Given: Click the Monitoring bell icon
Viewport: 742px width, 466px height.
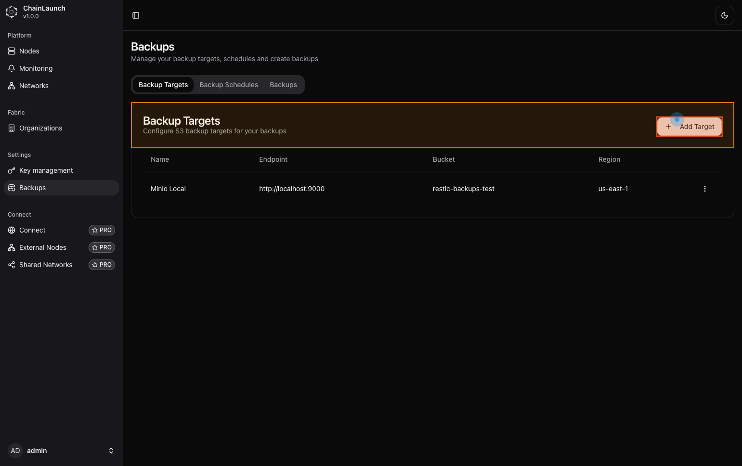Looking at the screenshot, I should (x=12, y=68).
